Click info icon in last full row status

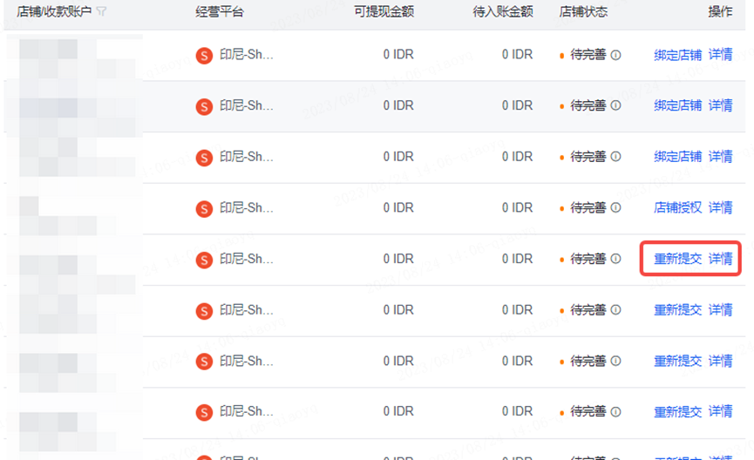coord(615,412)
